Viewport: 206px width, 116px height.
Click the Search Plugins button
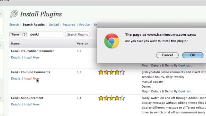pyautogui.click(x=78, y=34)
